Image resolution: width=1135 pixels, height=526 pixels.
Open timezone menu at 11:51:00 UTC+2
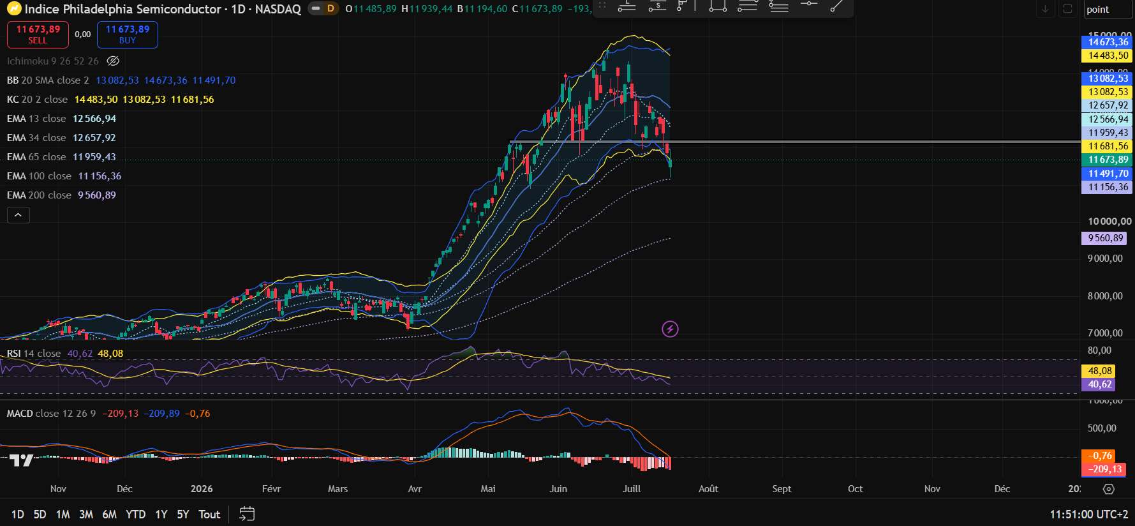coord(1088,515)
